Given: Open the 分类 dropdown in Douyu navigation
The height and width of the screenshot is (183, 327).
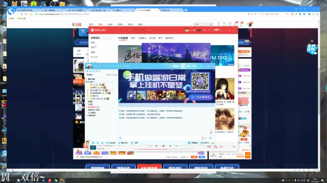Looking at the screenshot, I should point(110,24).
